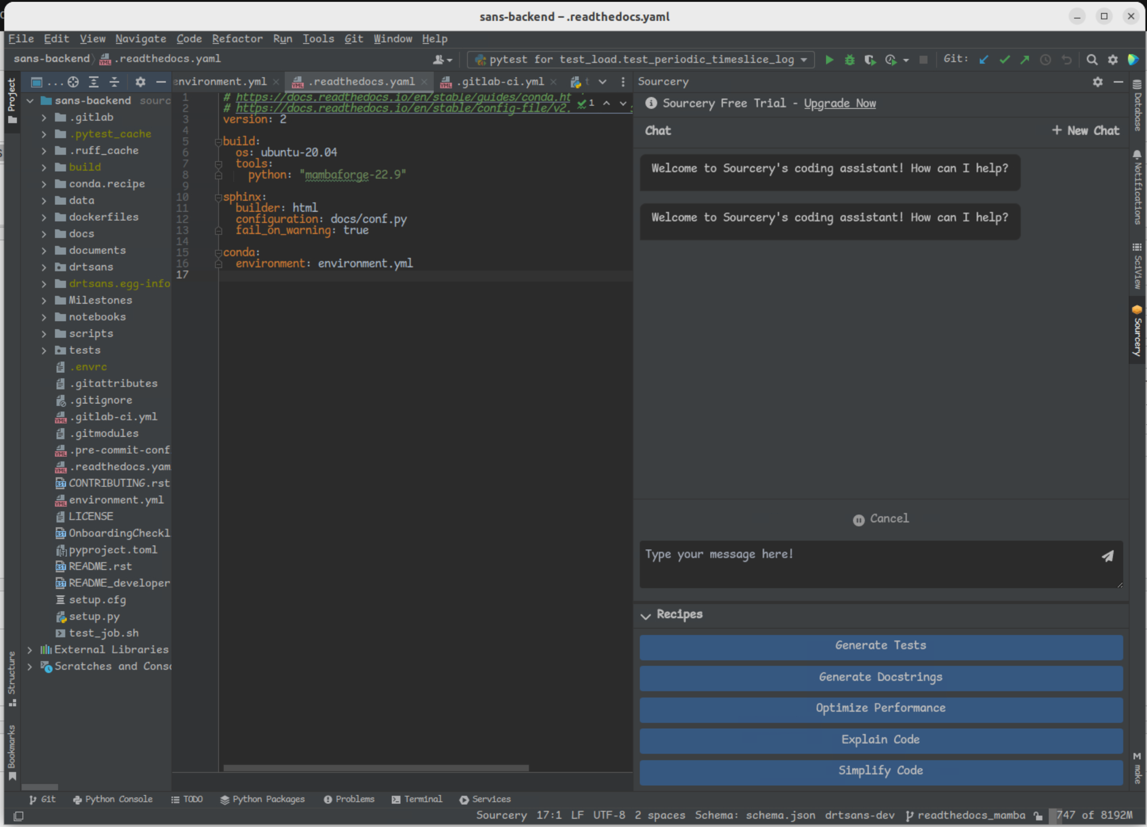Viewport: 1147px width, 827px height.
Task: Open the run configuration dropdown
Action: (x=805, y=60)
